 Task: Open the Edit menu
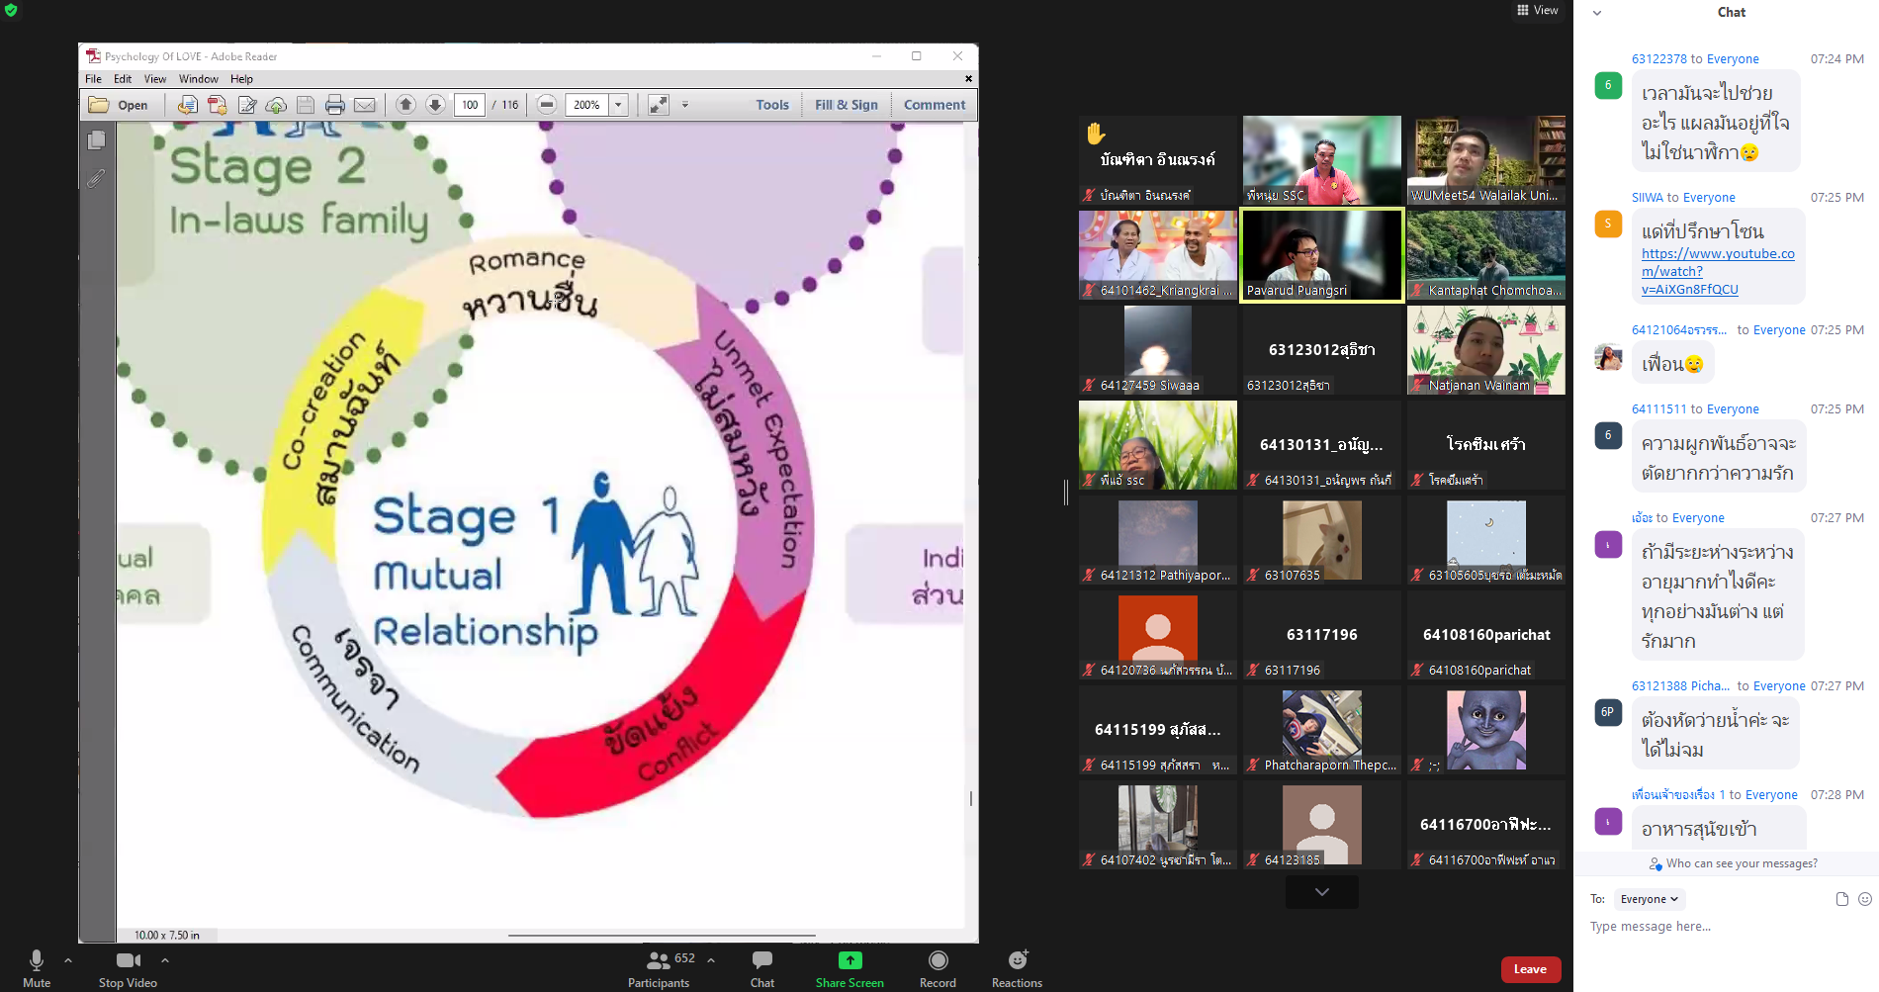(x=123, y=79)
